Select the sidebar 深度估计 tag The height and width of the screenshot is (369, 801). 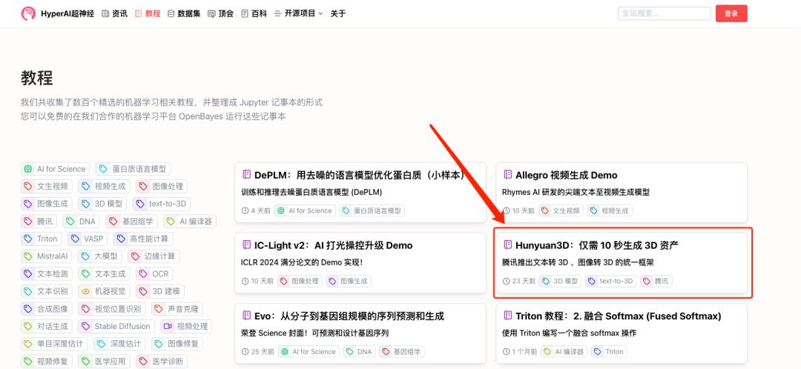pos(119,344)
